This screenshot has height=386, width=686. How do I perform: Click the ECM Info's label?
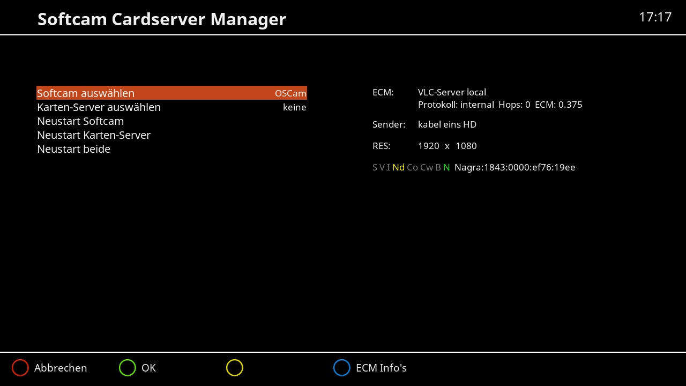click(x=381, y=368)
